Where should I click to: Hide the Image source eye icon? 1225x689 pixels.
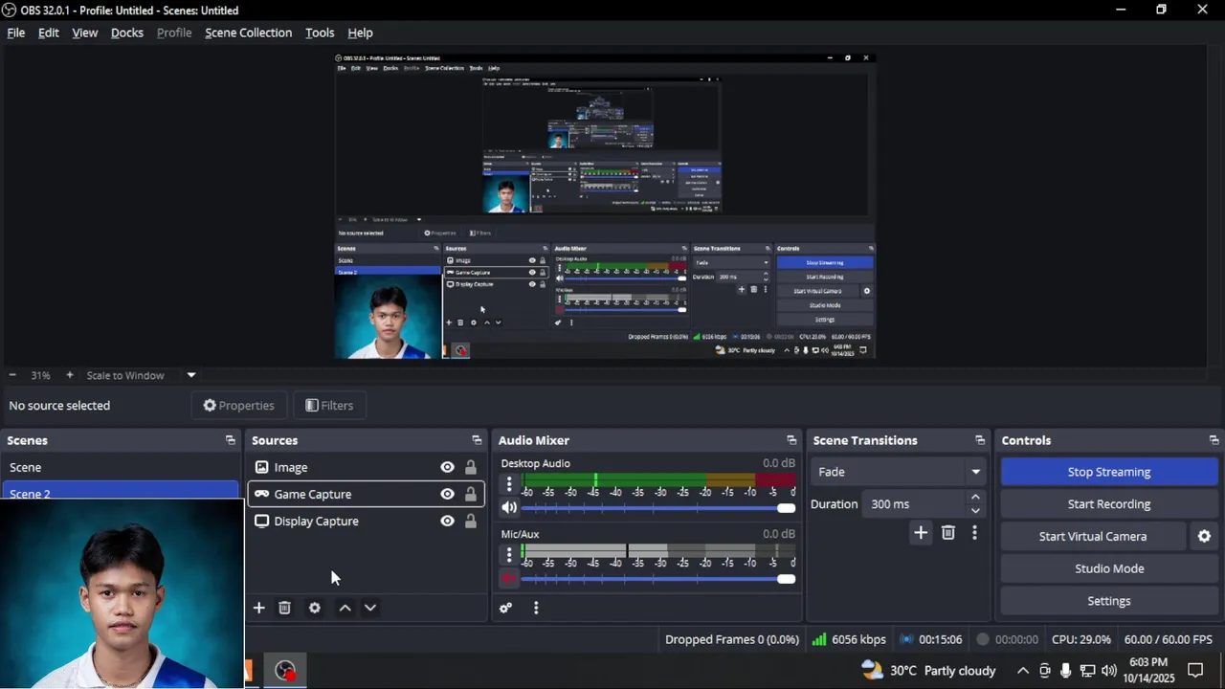[x=447, y=467]
